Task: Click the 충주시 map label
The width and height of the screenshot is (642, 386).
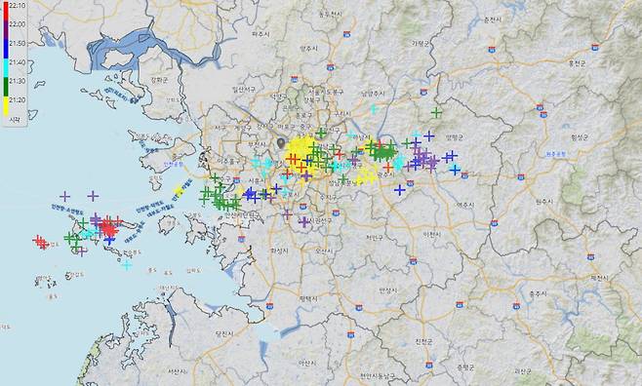Action: point(539,293)
